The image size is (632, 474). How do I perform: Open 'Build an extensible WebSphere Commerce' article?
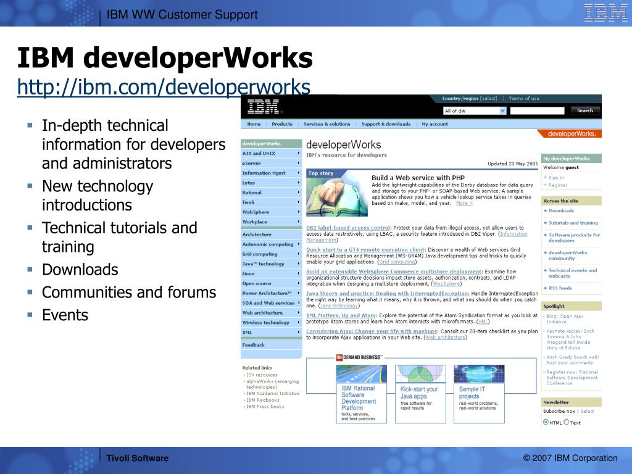[394, 272]
